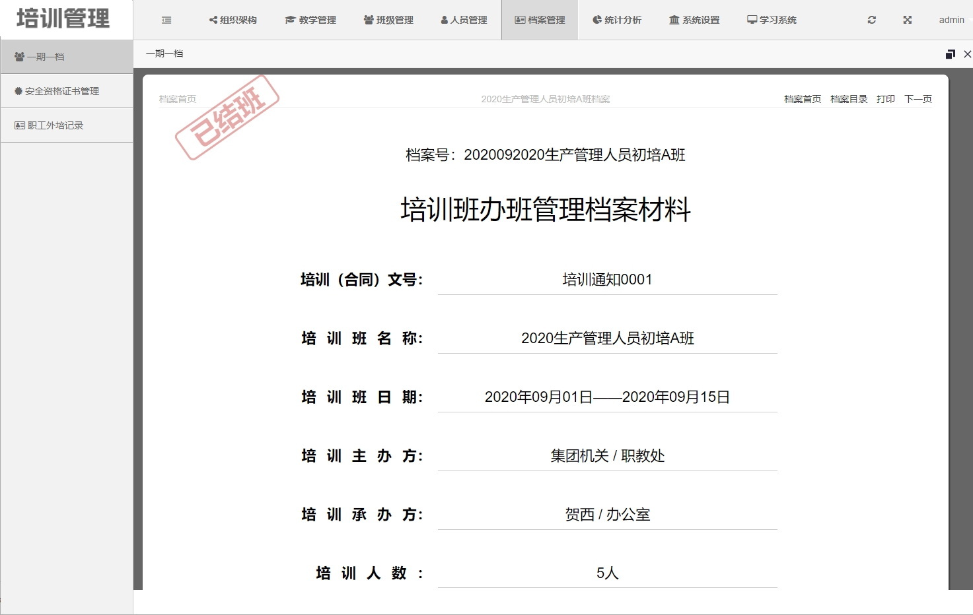Open the 组织架构 menu
Image resolution: width=973 pixels, height=615 pixels.
pos(233,20)
